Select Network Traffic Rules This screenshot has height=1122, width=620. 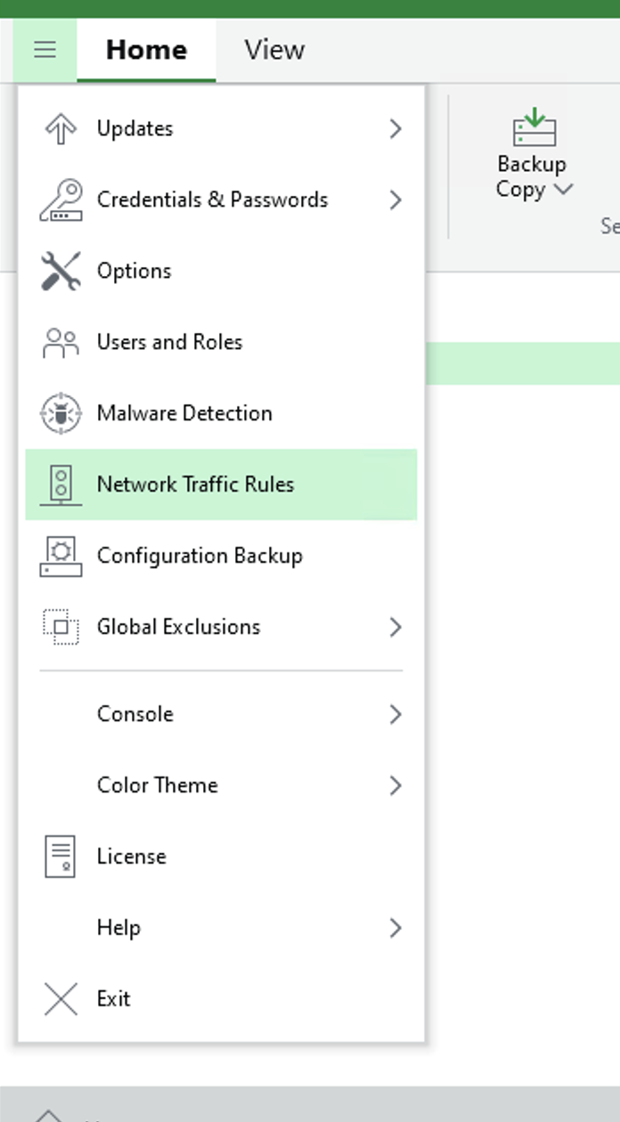click(x=221, y=484)
